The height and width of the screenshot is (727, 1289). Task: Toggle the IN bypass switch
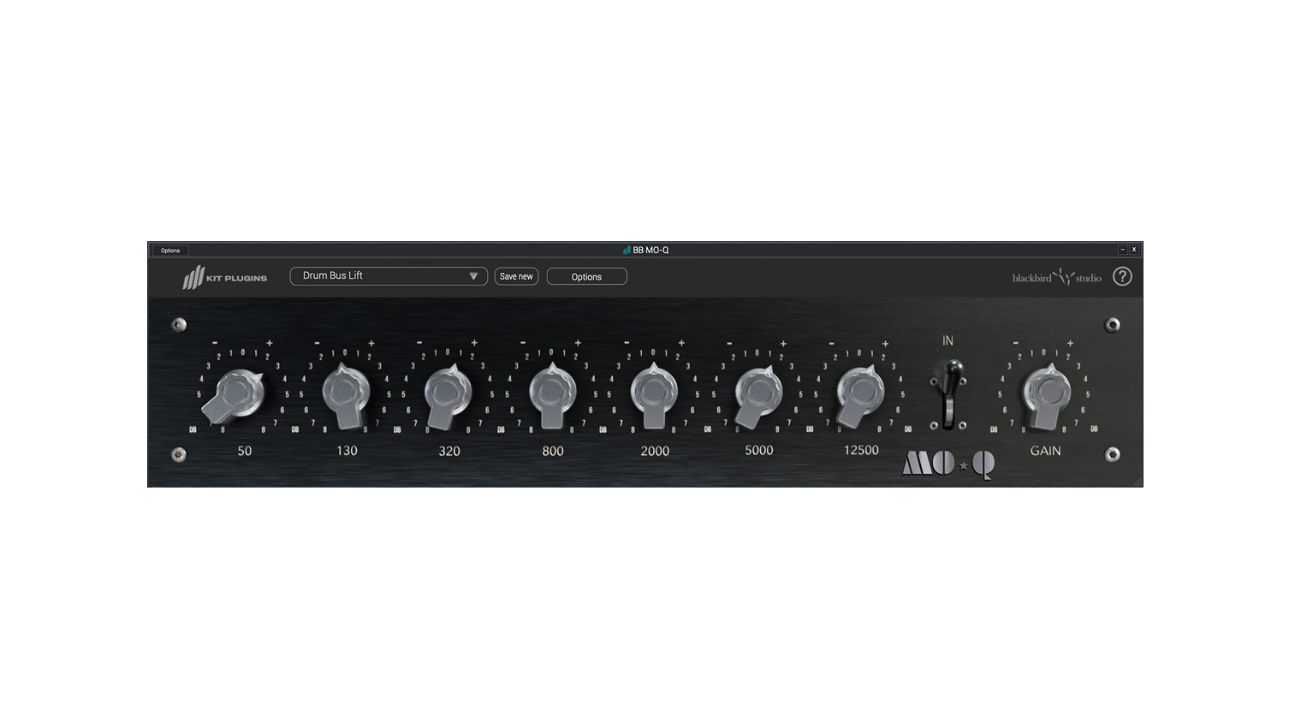(948, 393)
